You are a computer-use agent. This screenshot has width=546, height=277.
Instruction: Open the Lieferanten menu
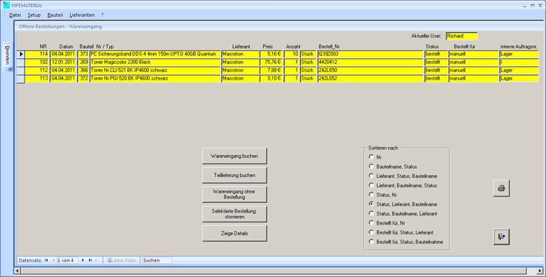click(x=82, y=15)
